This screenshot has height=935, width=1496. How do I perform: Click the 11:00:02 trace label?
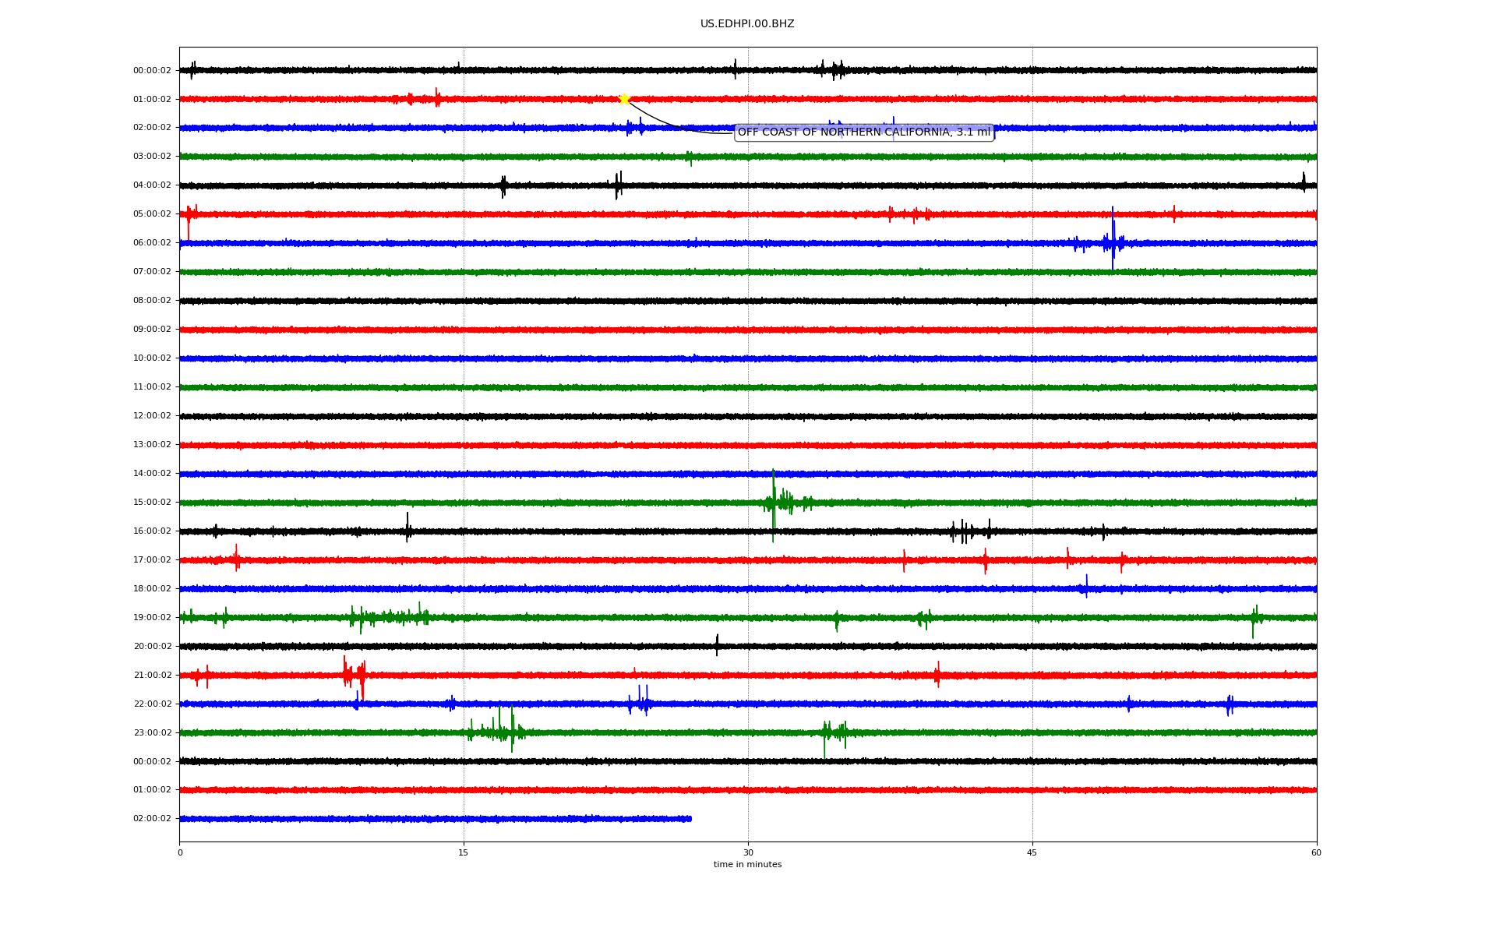[x=152, y=387]
